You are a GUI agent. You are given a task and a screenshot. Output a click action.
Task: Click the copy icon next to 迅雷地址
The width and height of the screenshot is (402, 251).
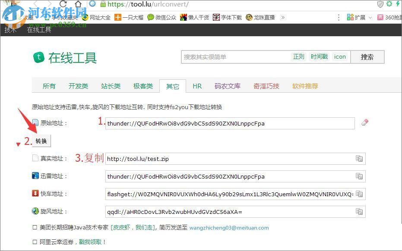359,176
